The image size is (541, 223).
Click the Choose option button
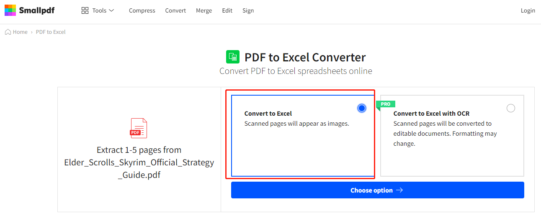point(378,190)
